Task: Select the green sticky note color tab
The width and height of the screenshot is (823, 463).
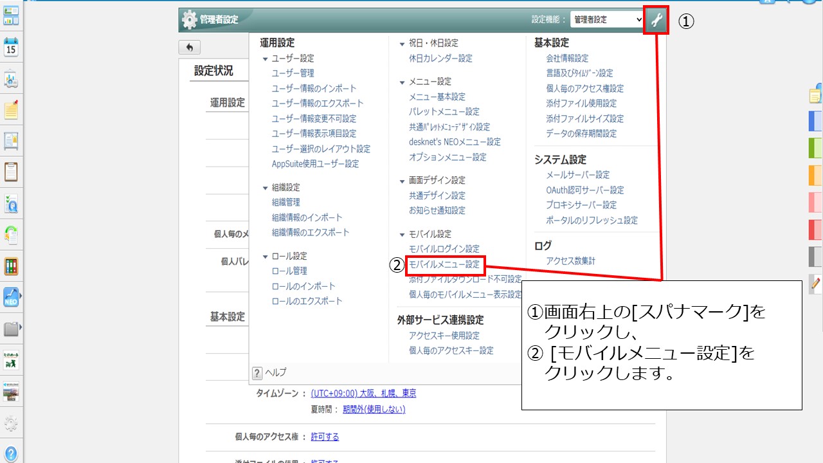Action: (x=815, y=148)
